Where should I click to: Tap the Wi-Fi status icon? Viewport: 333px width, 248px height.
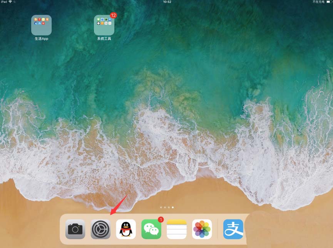coord(10,2)
